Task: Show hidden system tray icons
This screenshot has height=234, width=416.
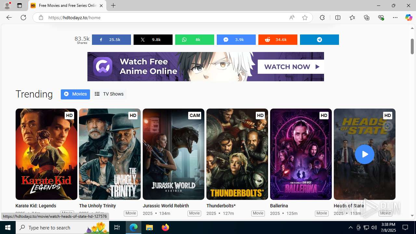Action: 350,227
